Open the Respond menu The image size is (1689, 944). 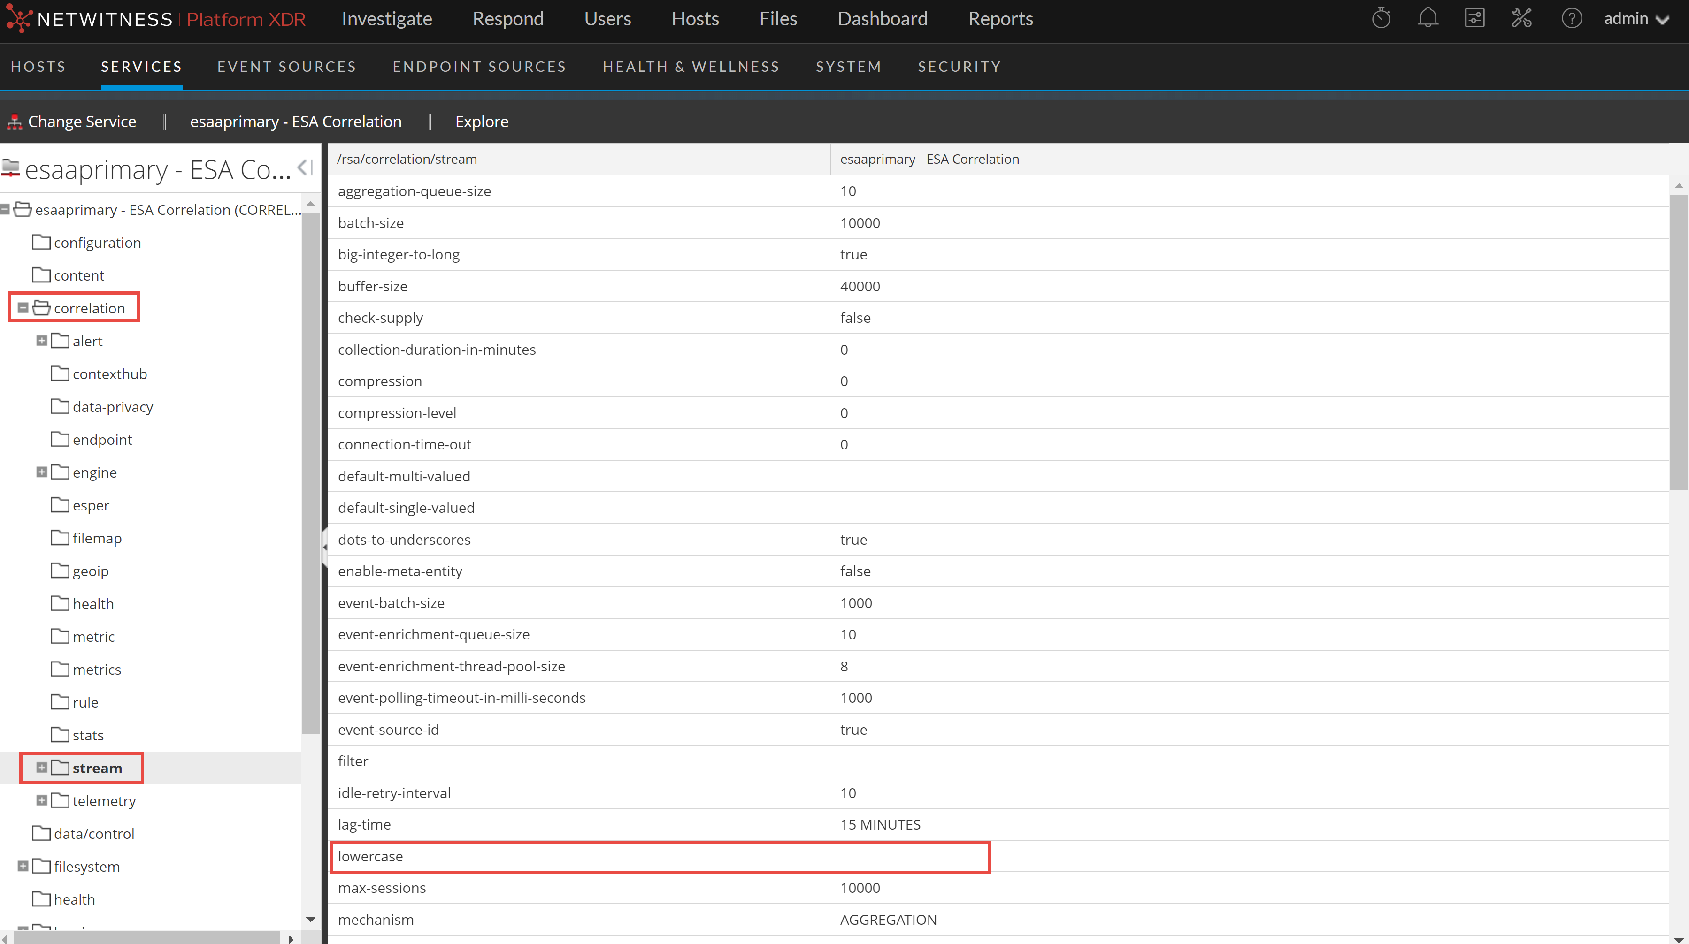pos(508,19)
